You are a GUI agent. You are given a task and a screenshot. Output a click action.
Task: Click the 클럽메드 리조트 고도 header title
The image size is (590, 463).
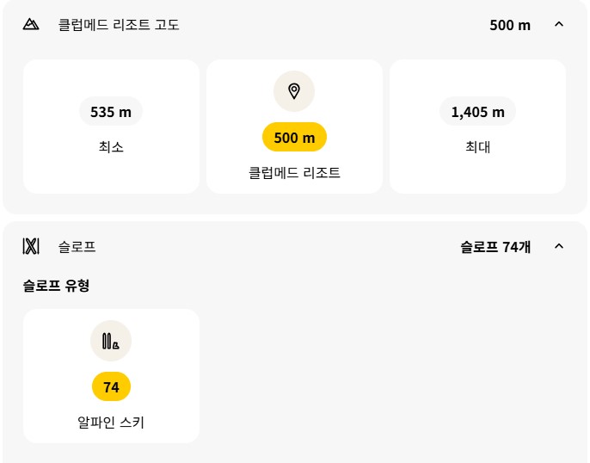[x=119, y=25]
